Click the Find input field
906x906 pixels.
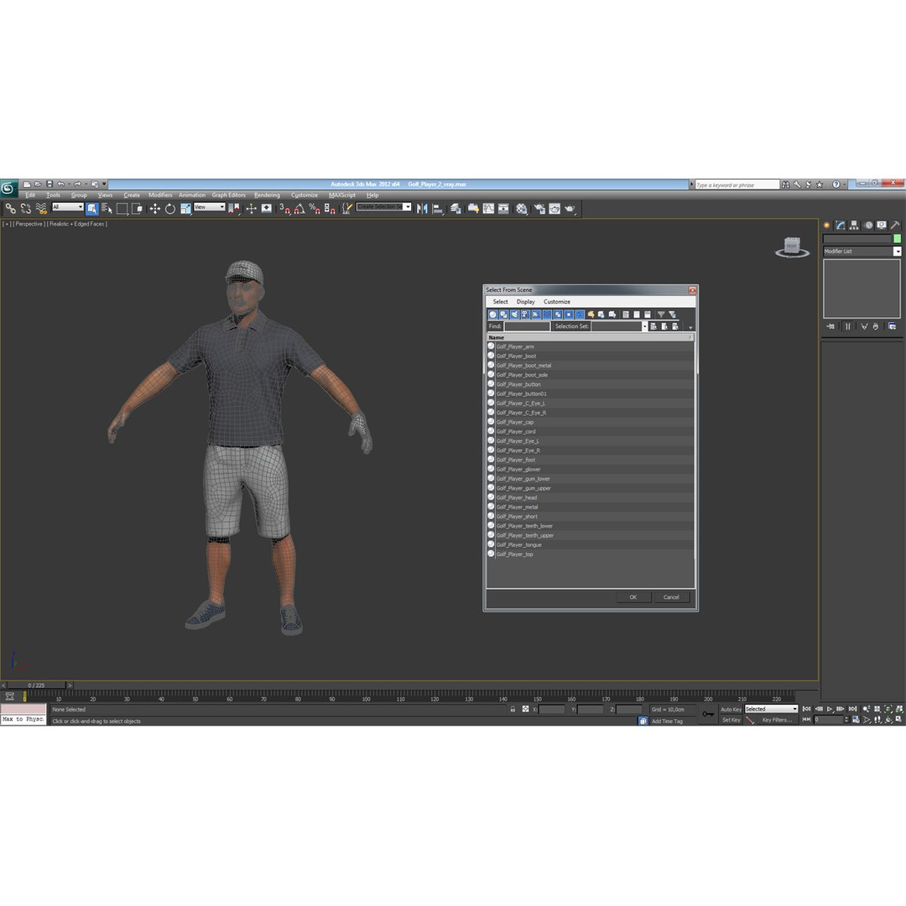coord(527,326)
